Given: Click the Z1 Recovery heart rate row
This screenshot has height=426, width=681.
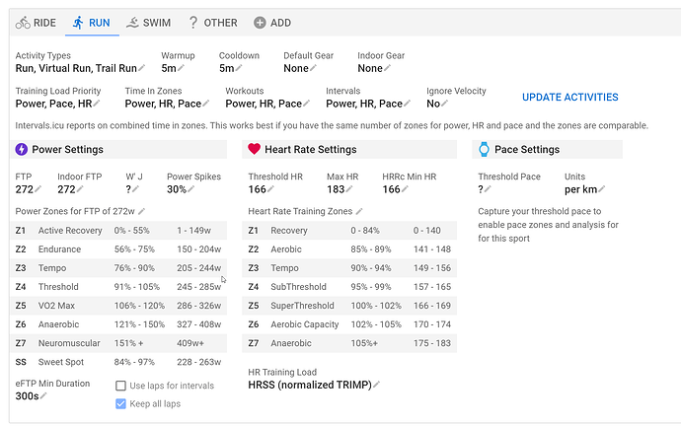Looking at the screenshot, I should click(349, 231).
